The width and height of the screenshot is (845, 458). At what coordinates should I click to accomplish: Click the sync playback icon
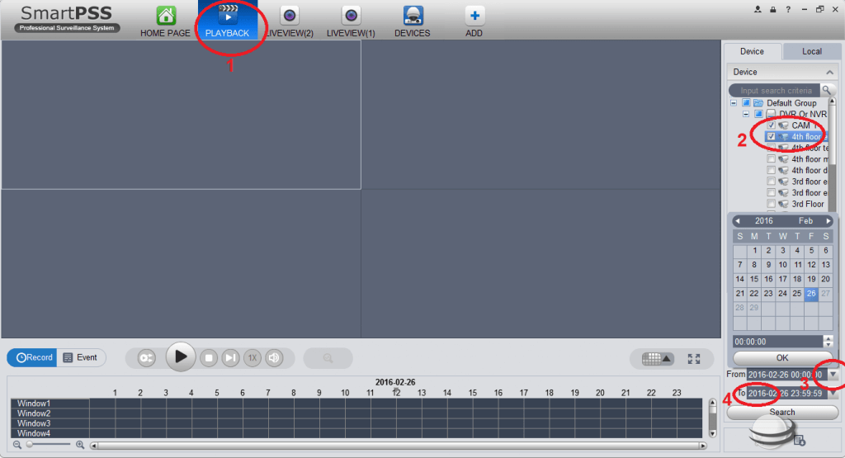coord(146,358)
